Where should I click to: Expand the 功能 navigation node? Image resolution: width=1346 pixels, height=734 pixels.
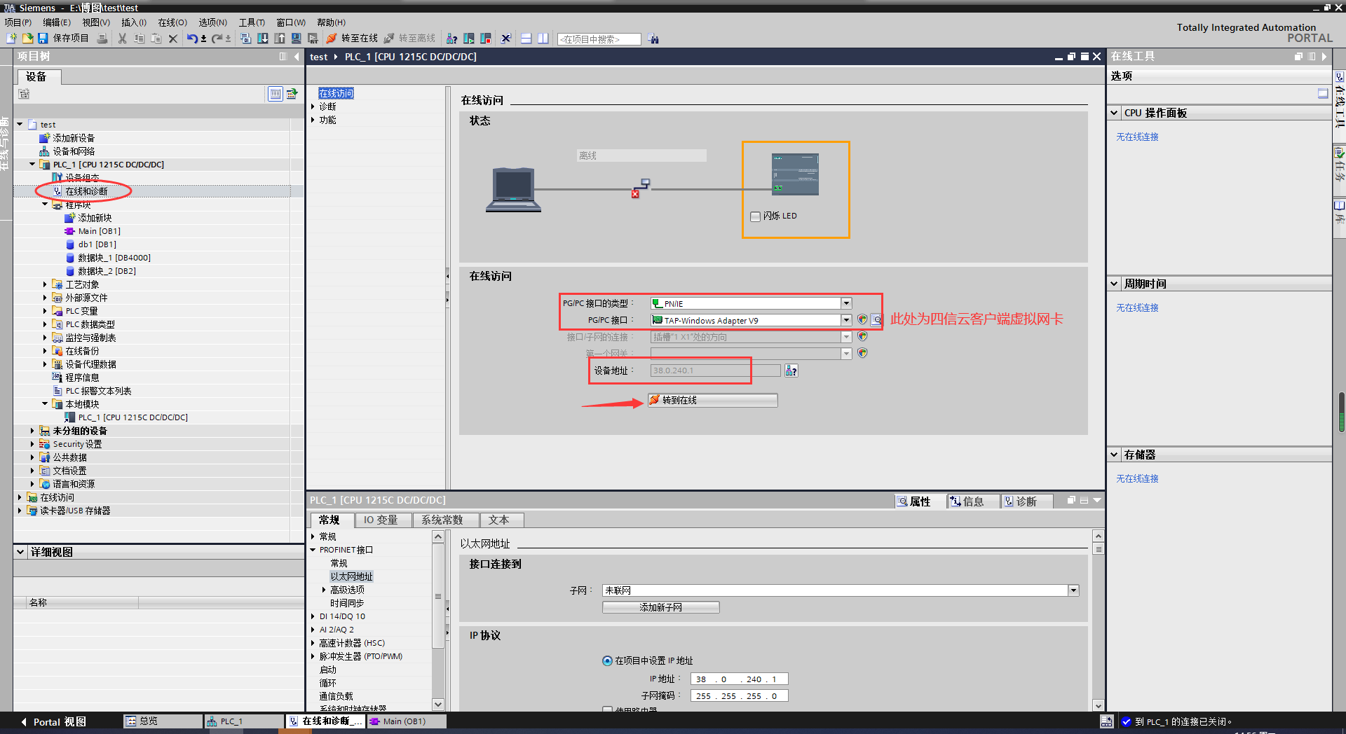[x=313, y=120]
